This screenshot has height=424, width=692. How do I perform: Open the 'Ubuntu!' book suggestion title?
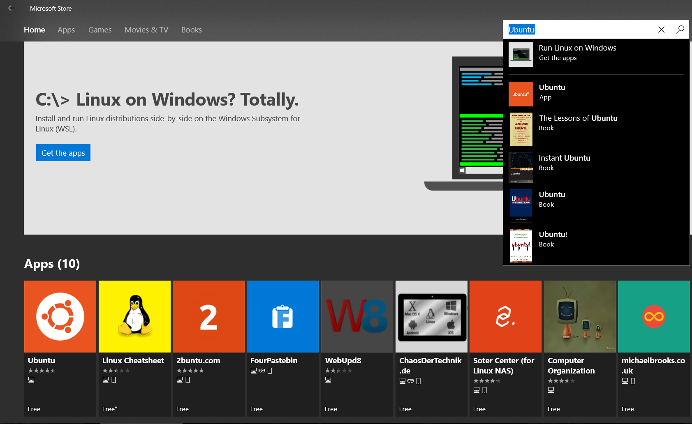[553, 235]
